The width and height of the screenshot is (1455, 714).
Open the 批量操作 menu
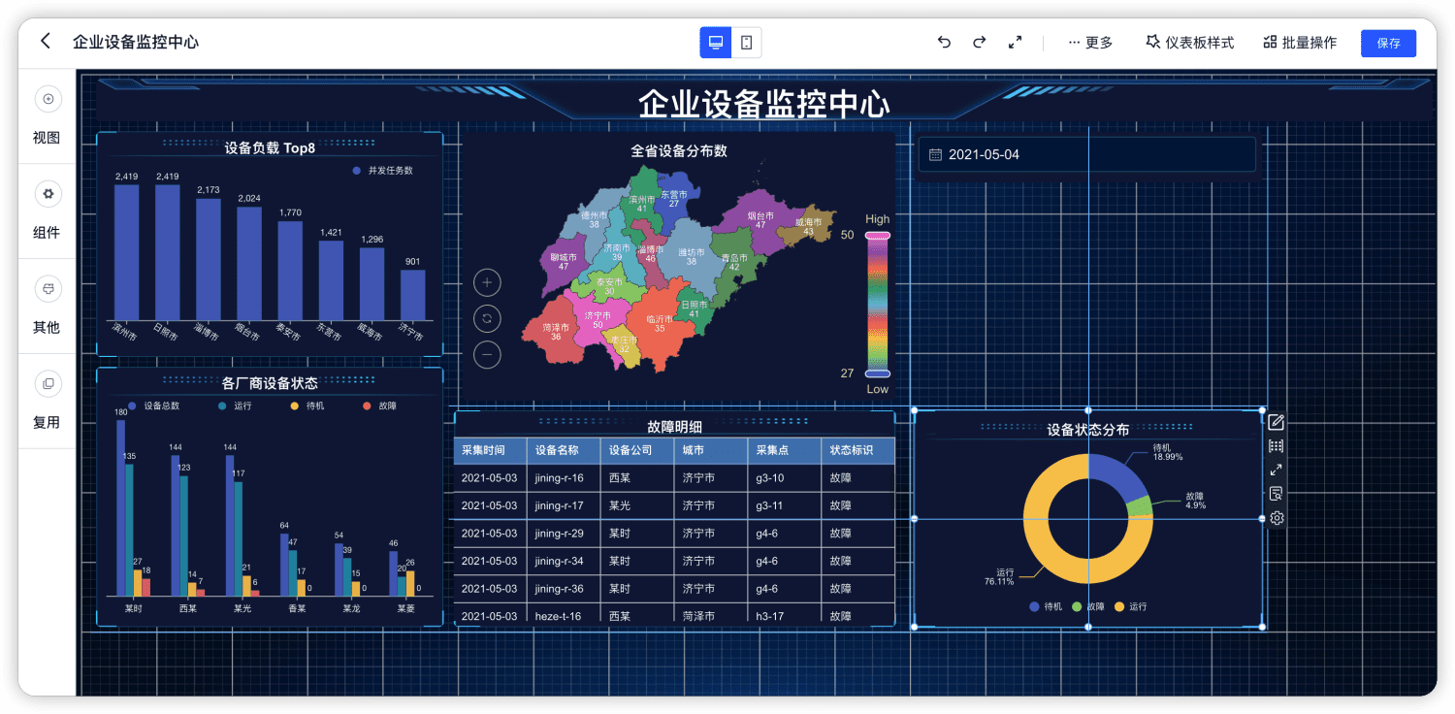coord(1300,43)
